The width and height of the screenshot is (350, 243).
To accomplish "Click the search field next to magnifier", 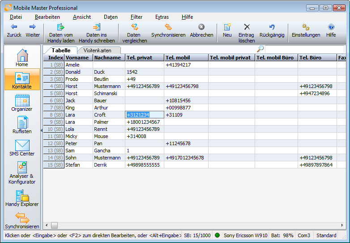I will (304, 49).
